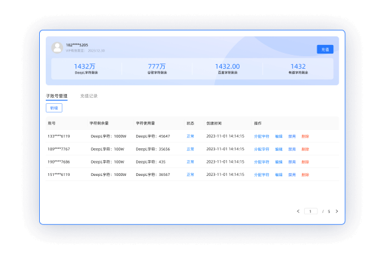Click the 新增 add button

pos(54,108)
